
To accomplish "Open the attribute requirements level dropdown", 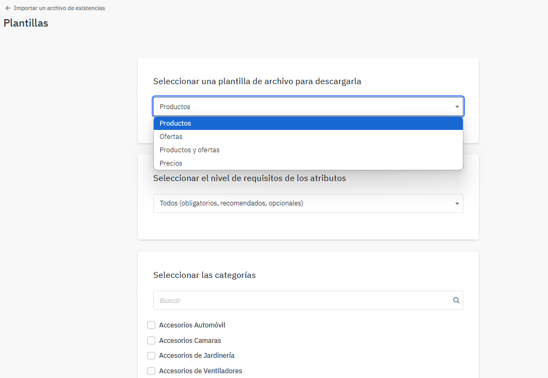I will tap(308, 203).
